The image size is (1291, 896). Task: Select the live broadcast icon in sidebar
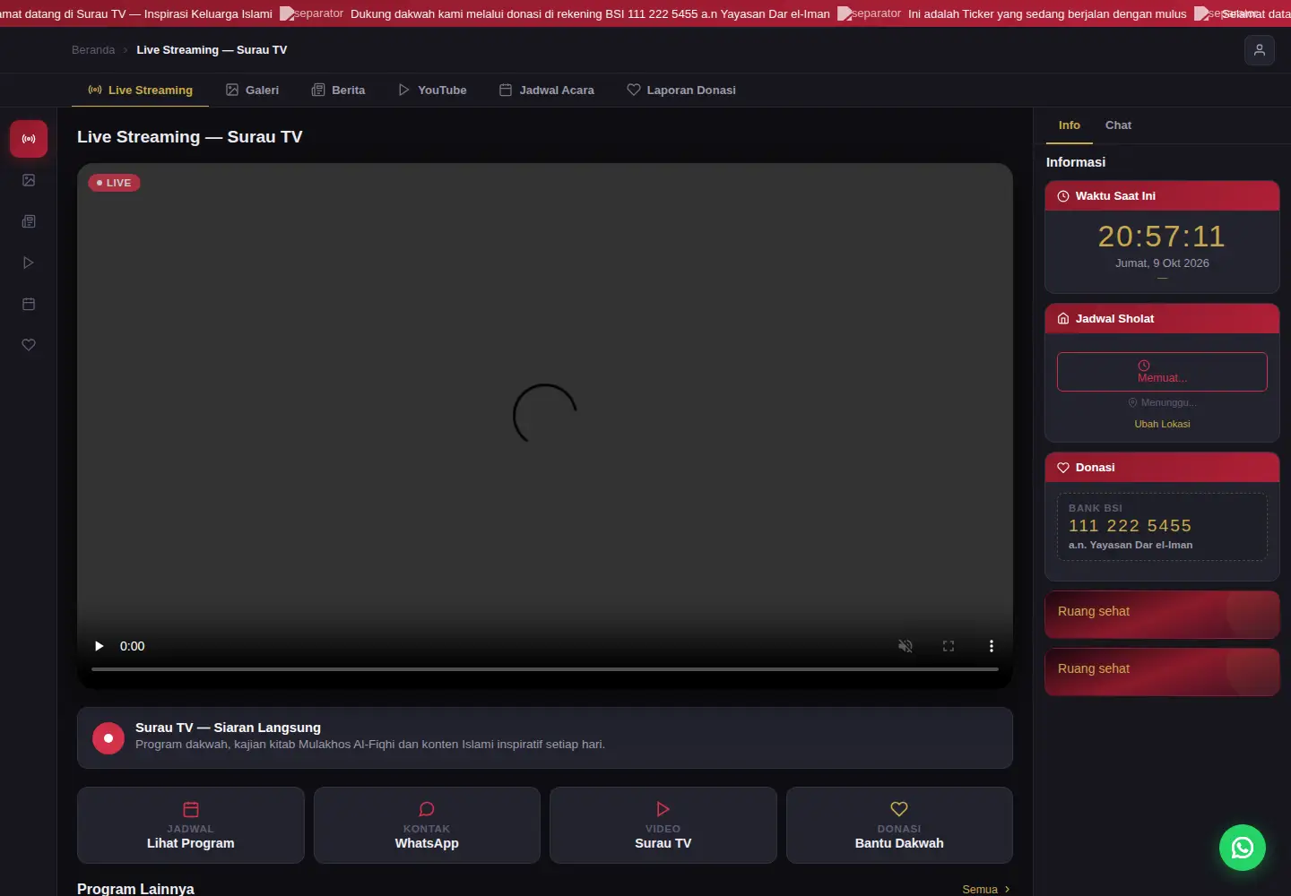tap(29, 139)
